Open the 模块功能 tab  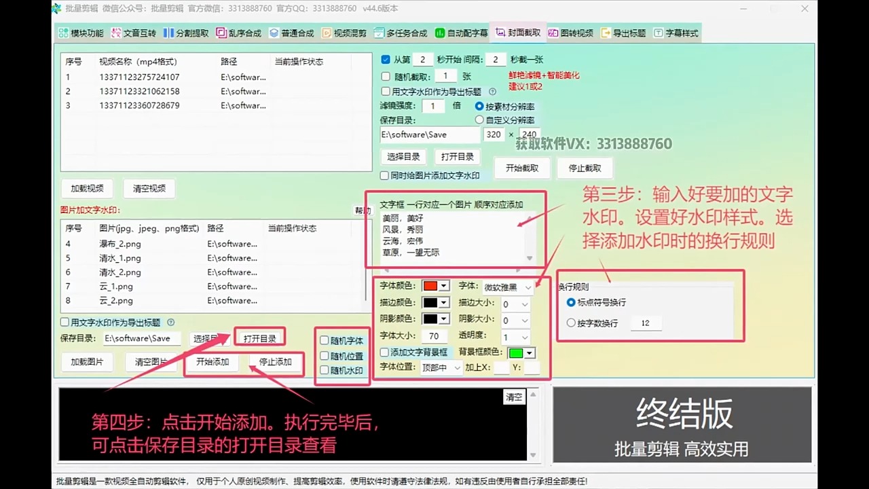81,33
